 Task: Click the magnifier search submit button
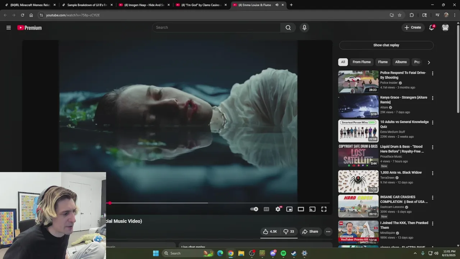[288, 27]
